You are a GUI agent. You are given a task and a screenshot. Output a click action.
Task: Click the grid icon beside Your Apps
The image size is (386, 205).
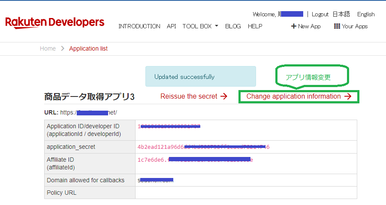point(337,26)
